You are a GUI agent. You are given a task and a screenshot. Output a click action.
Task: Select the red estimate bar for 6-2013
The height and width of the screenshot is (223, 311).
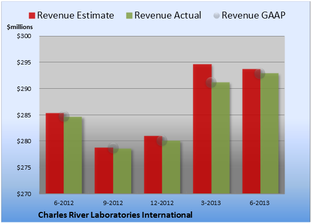[x=251, y=131]
